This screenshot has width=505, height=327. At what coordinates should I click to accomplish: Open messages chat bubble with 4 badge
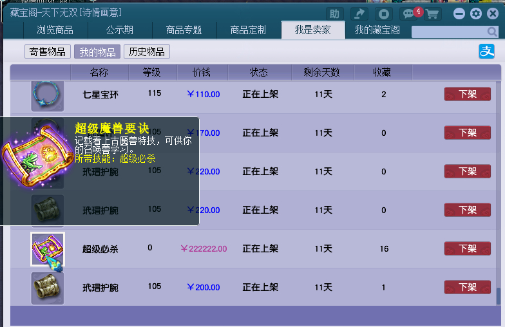[408, 14]
